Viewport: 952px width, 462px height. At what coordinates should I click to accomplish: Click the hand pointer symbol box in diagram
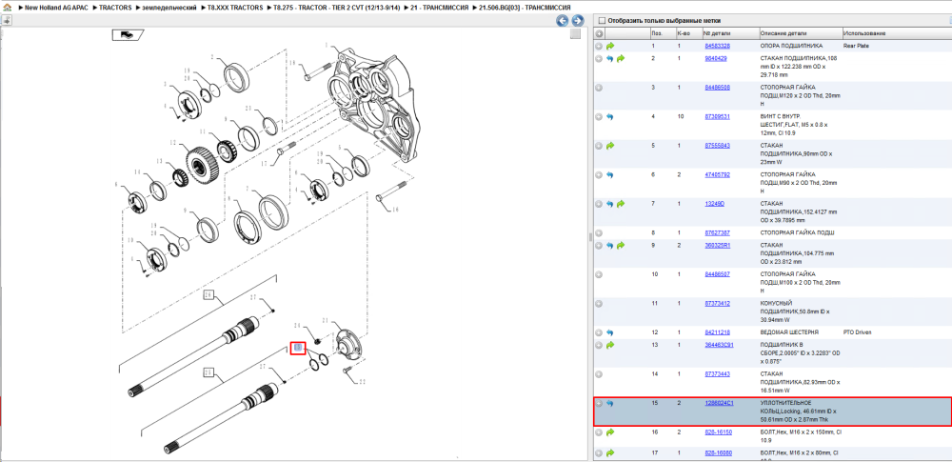pyautogui.click(x=128, y=34)
